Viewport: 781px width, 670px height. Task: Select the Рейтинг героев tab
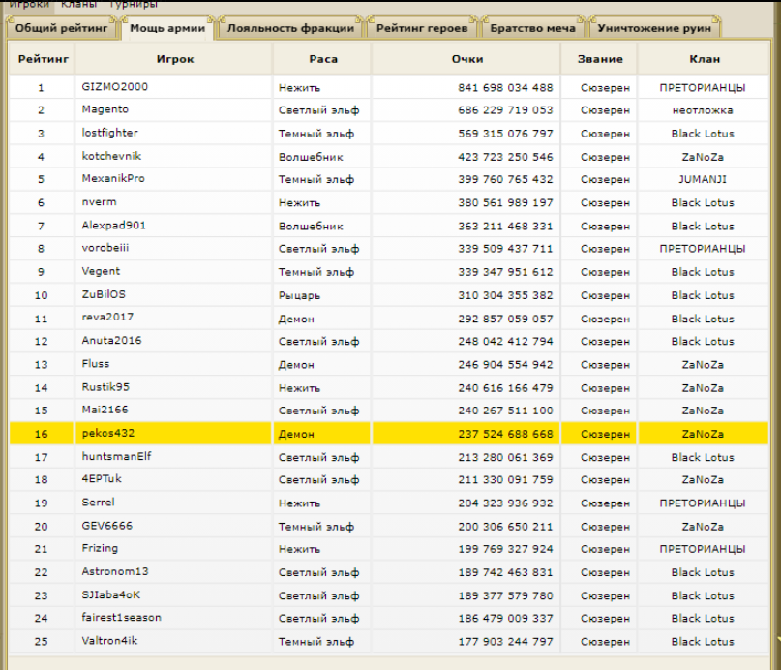tap(421, 28)
